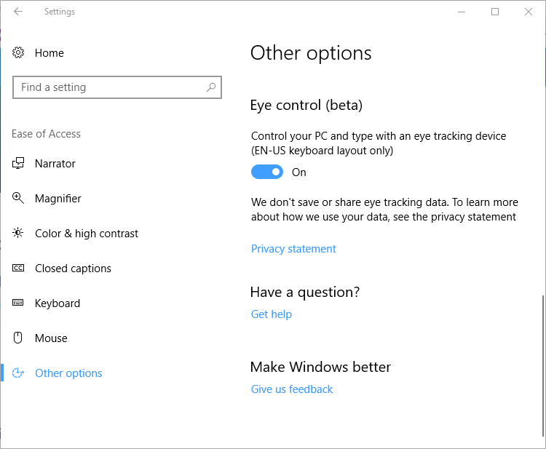Click the Magnifier icon in sidebar
The width and height of the screenshot is (546, 449).
point(19,199)
